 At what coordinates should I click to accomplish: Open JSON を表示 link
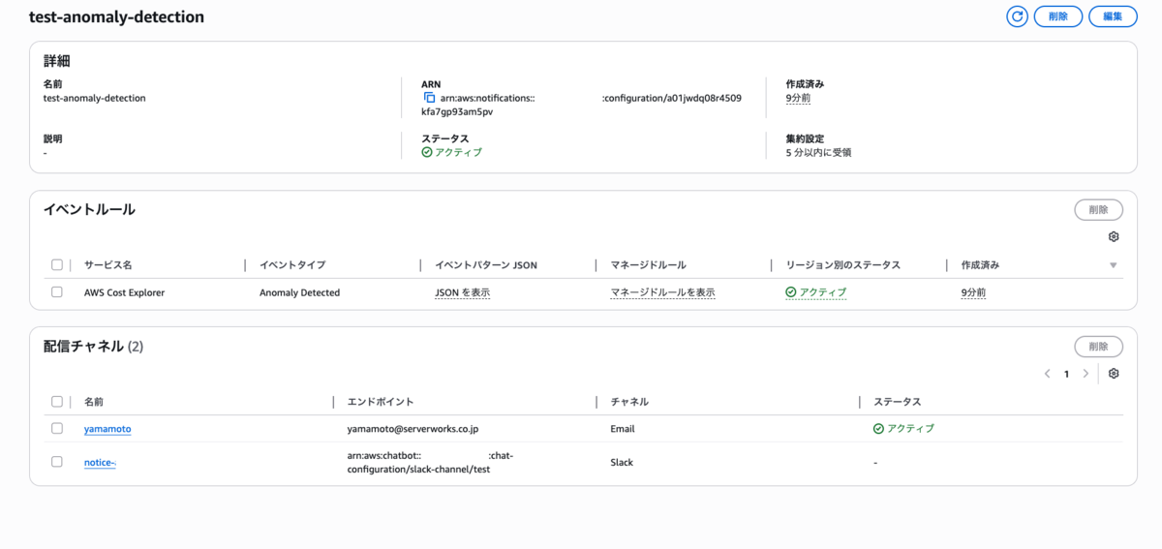tap(462, 292)
